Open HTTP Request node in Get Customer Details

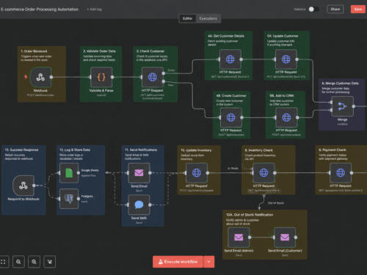pos(230,59)
